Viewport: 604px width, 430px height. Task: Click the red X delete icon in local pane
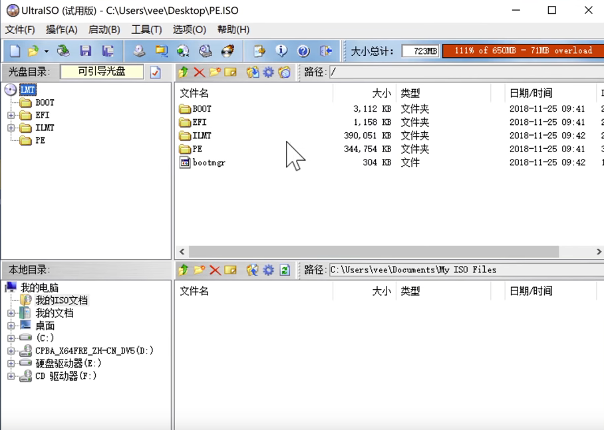tap(215, 270)
